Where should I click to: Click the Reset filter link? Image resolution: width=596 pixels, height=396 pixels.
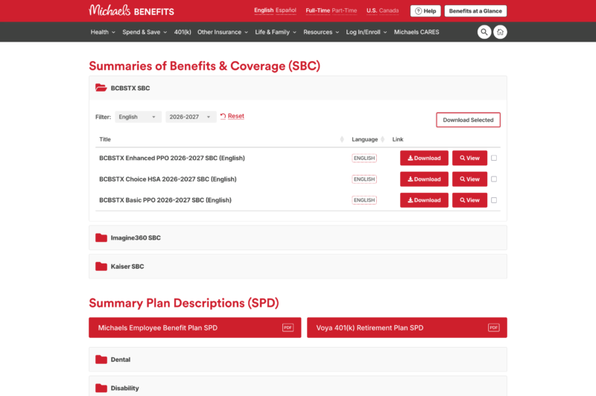232,116
